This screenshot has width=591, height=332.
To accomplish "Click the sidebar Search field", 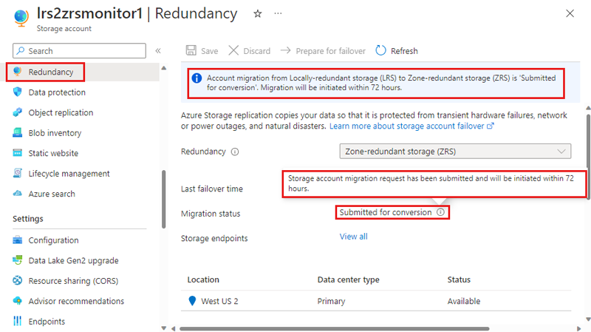I will [x=80, y=50].
